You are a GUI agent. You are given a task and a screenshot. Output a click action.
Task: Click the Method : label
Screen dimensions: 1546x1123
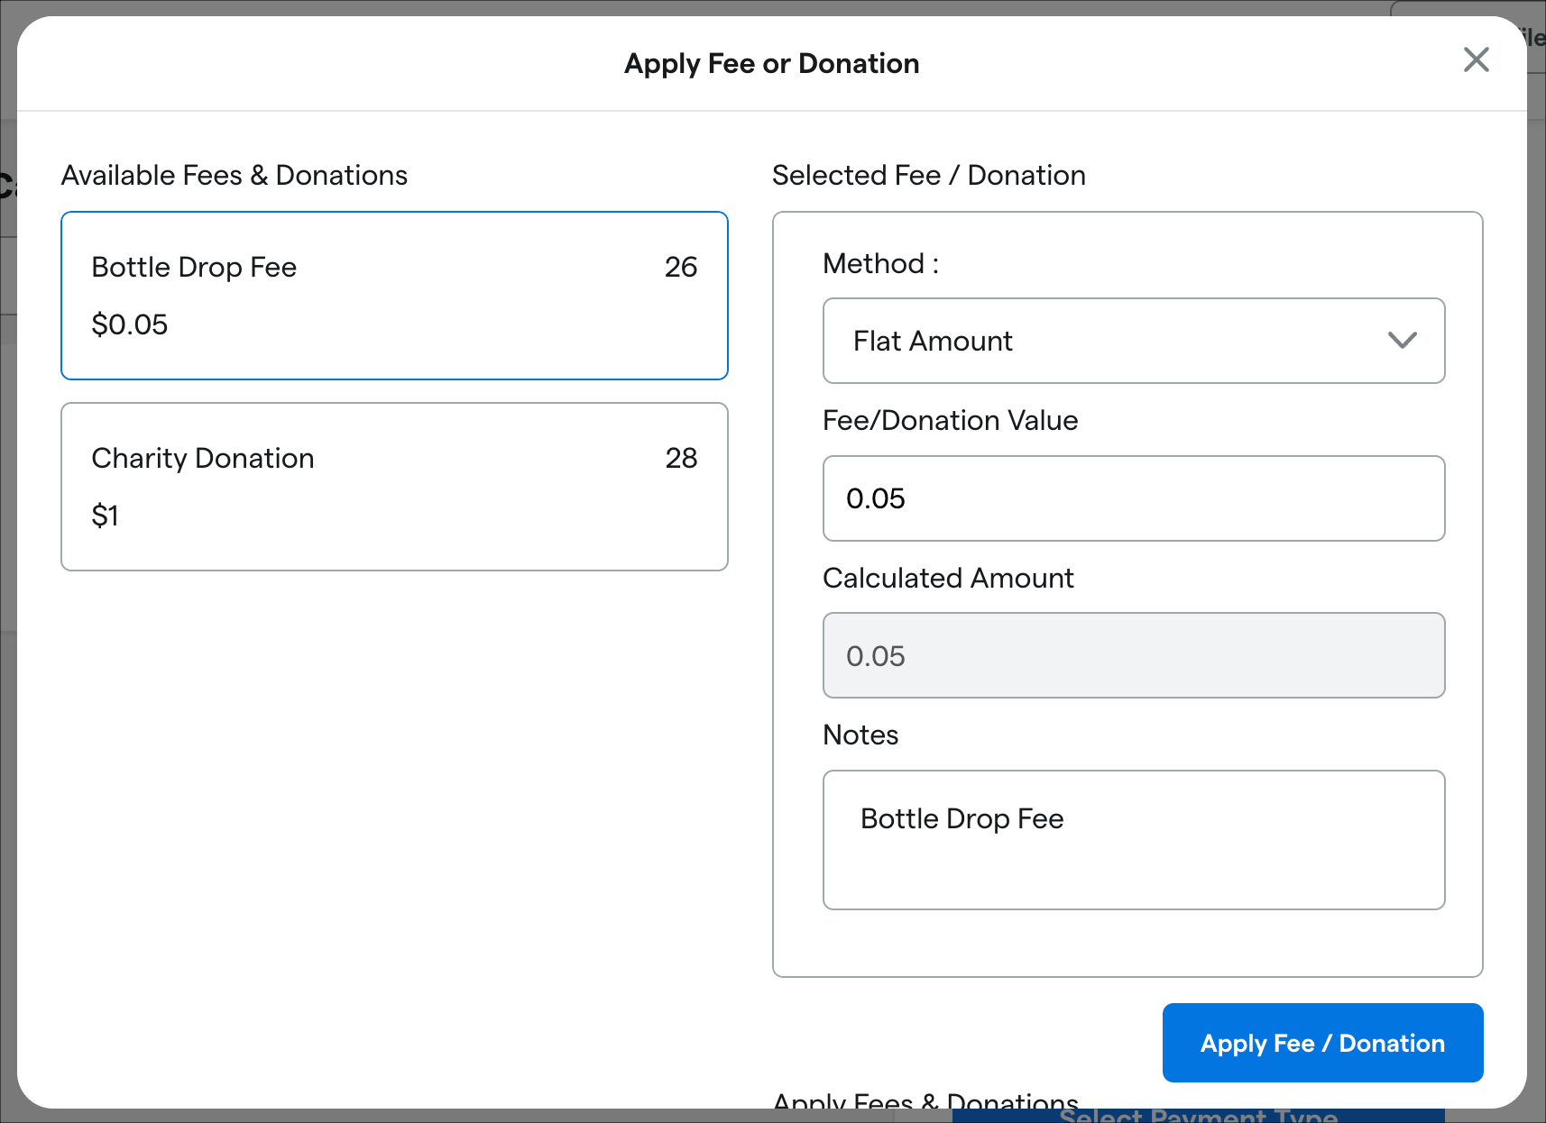[881, 263]
